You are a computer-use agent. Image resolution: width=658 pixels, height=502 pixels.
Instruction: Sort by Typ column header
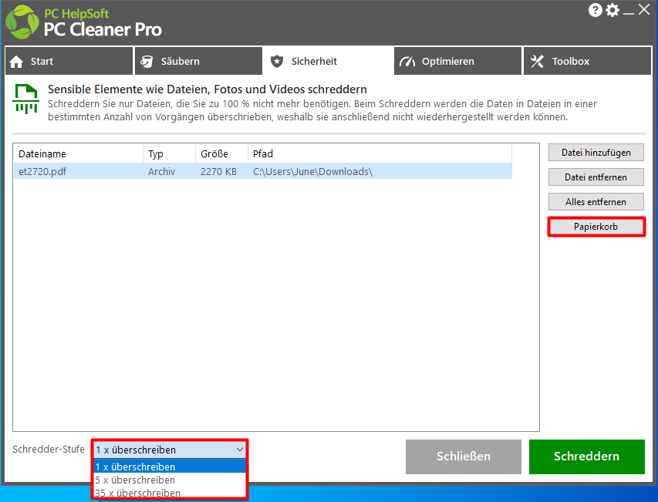click(x=170, y=154)
